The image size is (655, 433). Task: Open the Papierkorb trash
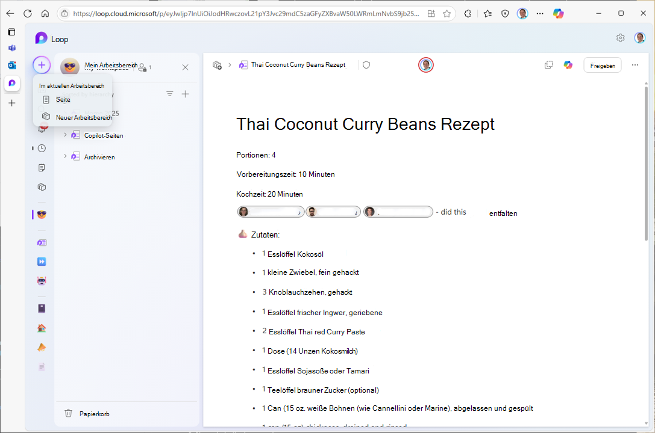tap(87, 413)
